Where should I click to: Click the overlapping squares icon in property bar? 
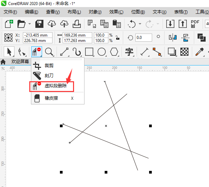pyautogui.click(x=201, y=38)
